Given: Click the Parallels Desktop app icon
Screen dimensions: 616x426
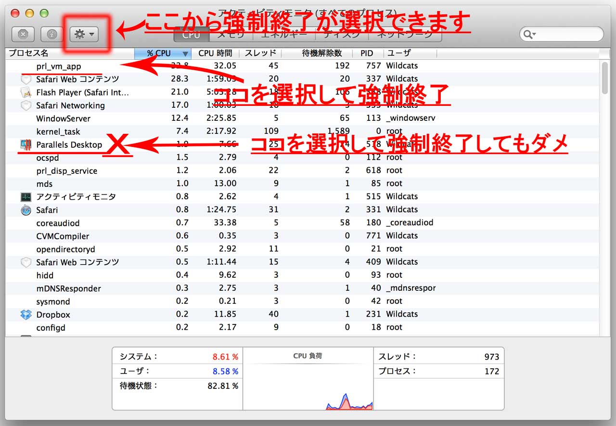Looking at the screenshot, I should point(26,144).
